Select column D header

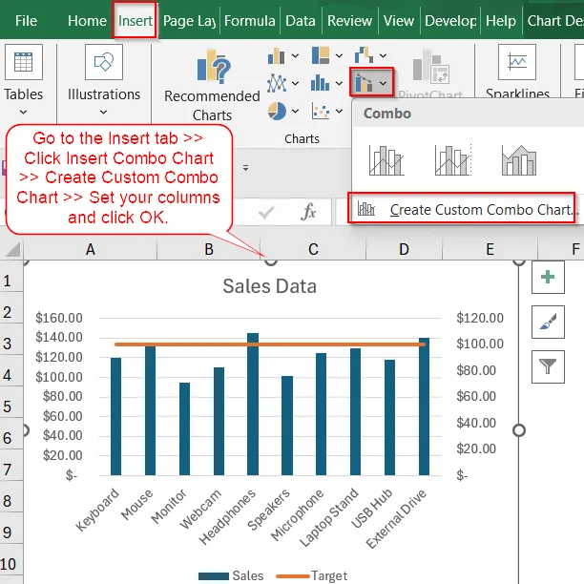(x=404, y=249)
